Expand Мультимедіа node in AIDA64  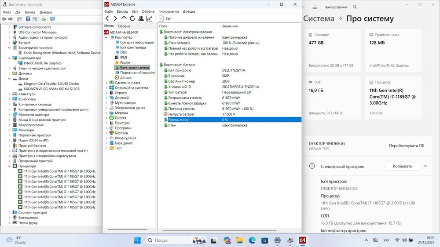[106, 103]
